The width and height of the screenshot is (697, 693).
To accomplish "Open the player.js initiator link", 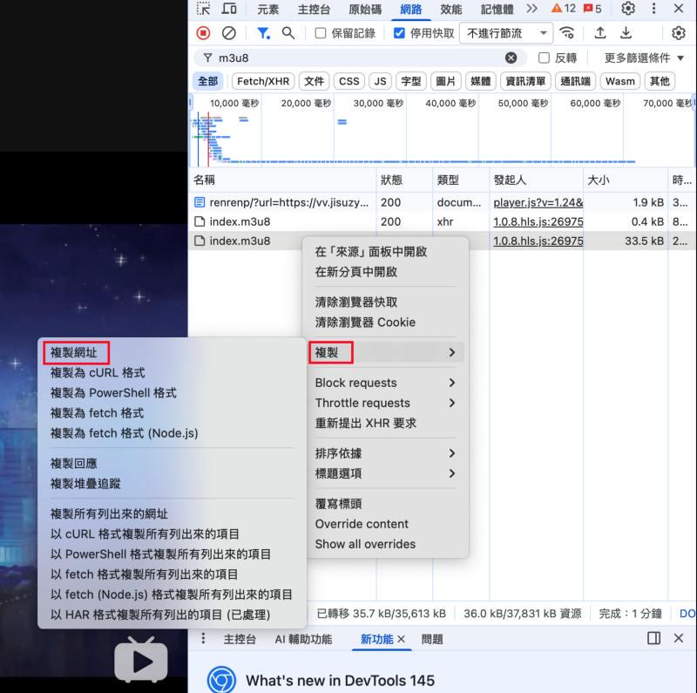I will [x=538, y=202].
